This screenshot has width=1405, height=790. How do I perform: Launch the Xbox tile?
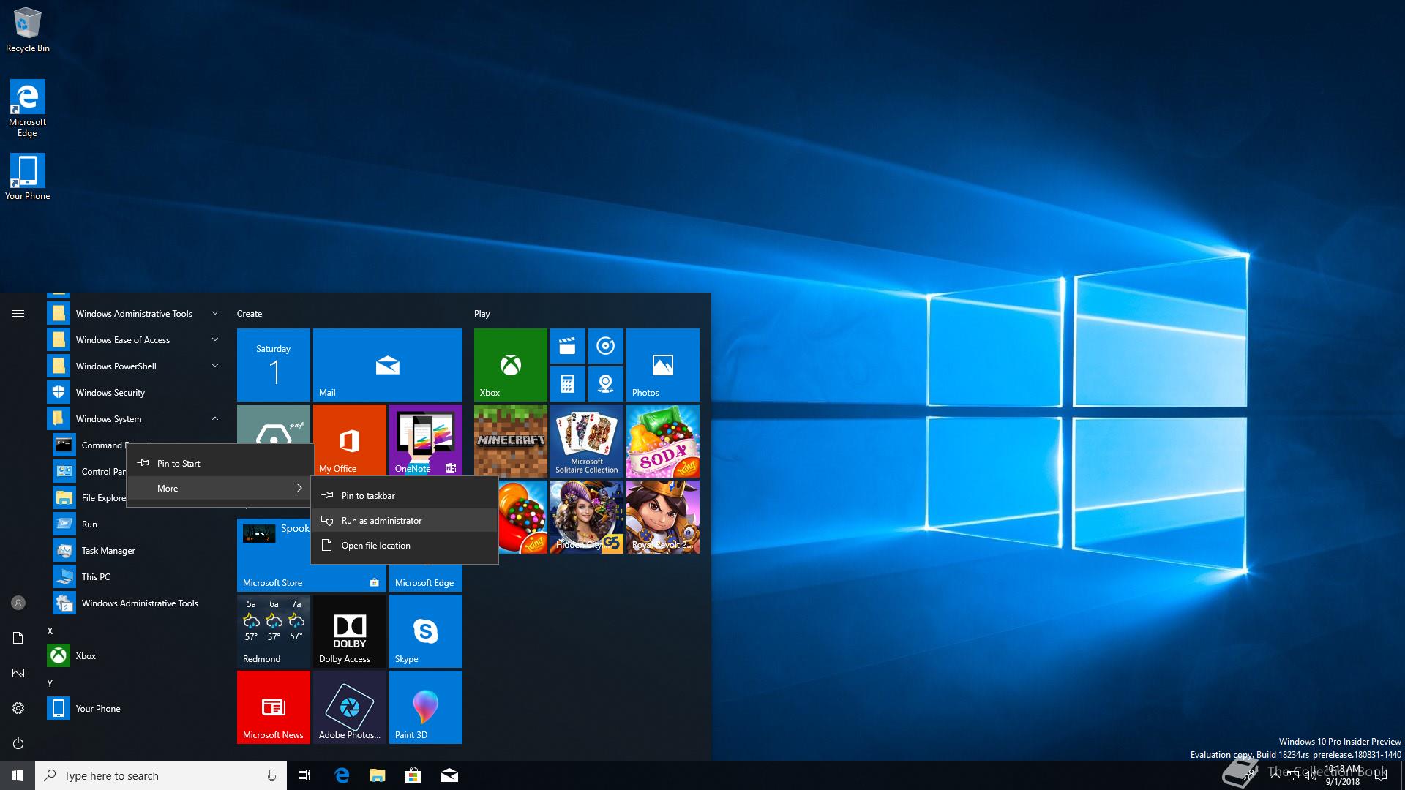(511, 365)
